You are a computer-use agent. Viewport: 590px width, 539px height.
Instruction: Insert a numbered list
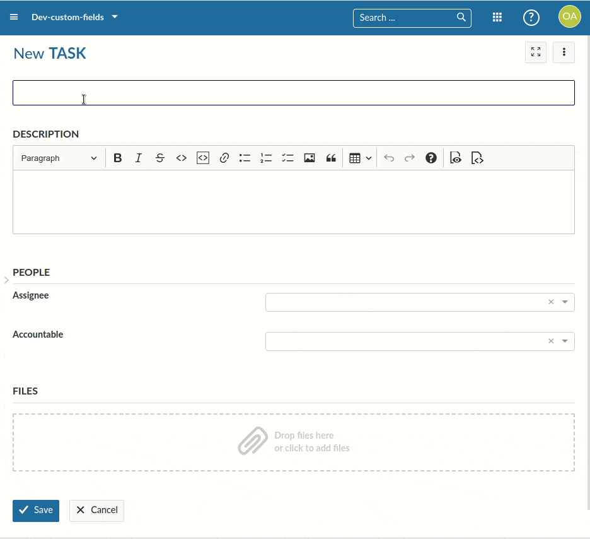(266, 158)
